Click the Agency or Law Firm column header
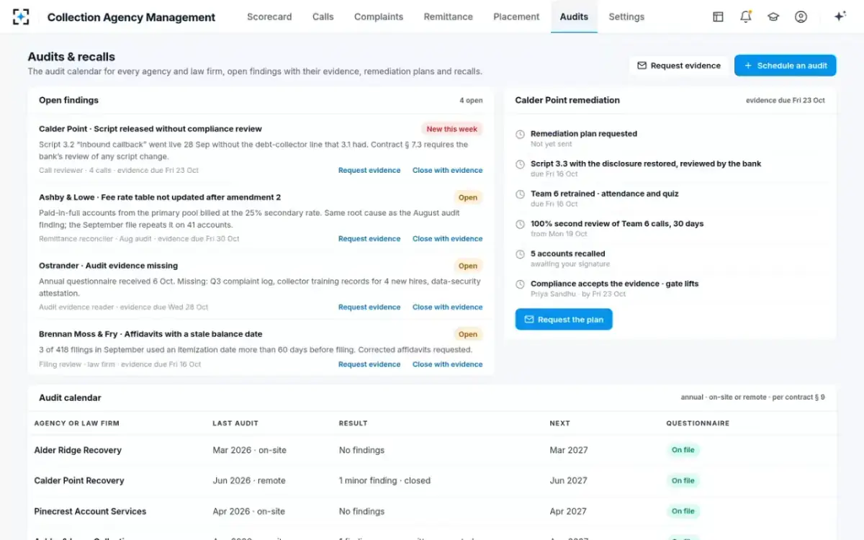 (x=77, y=423)
